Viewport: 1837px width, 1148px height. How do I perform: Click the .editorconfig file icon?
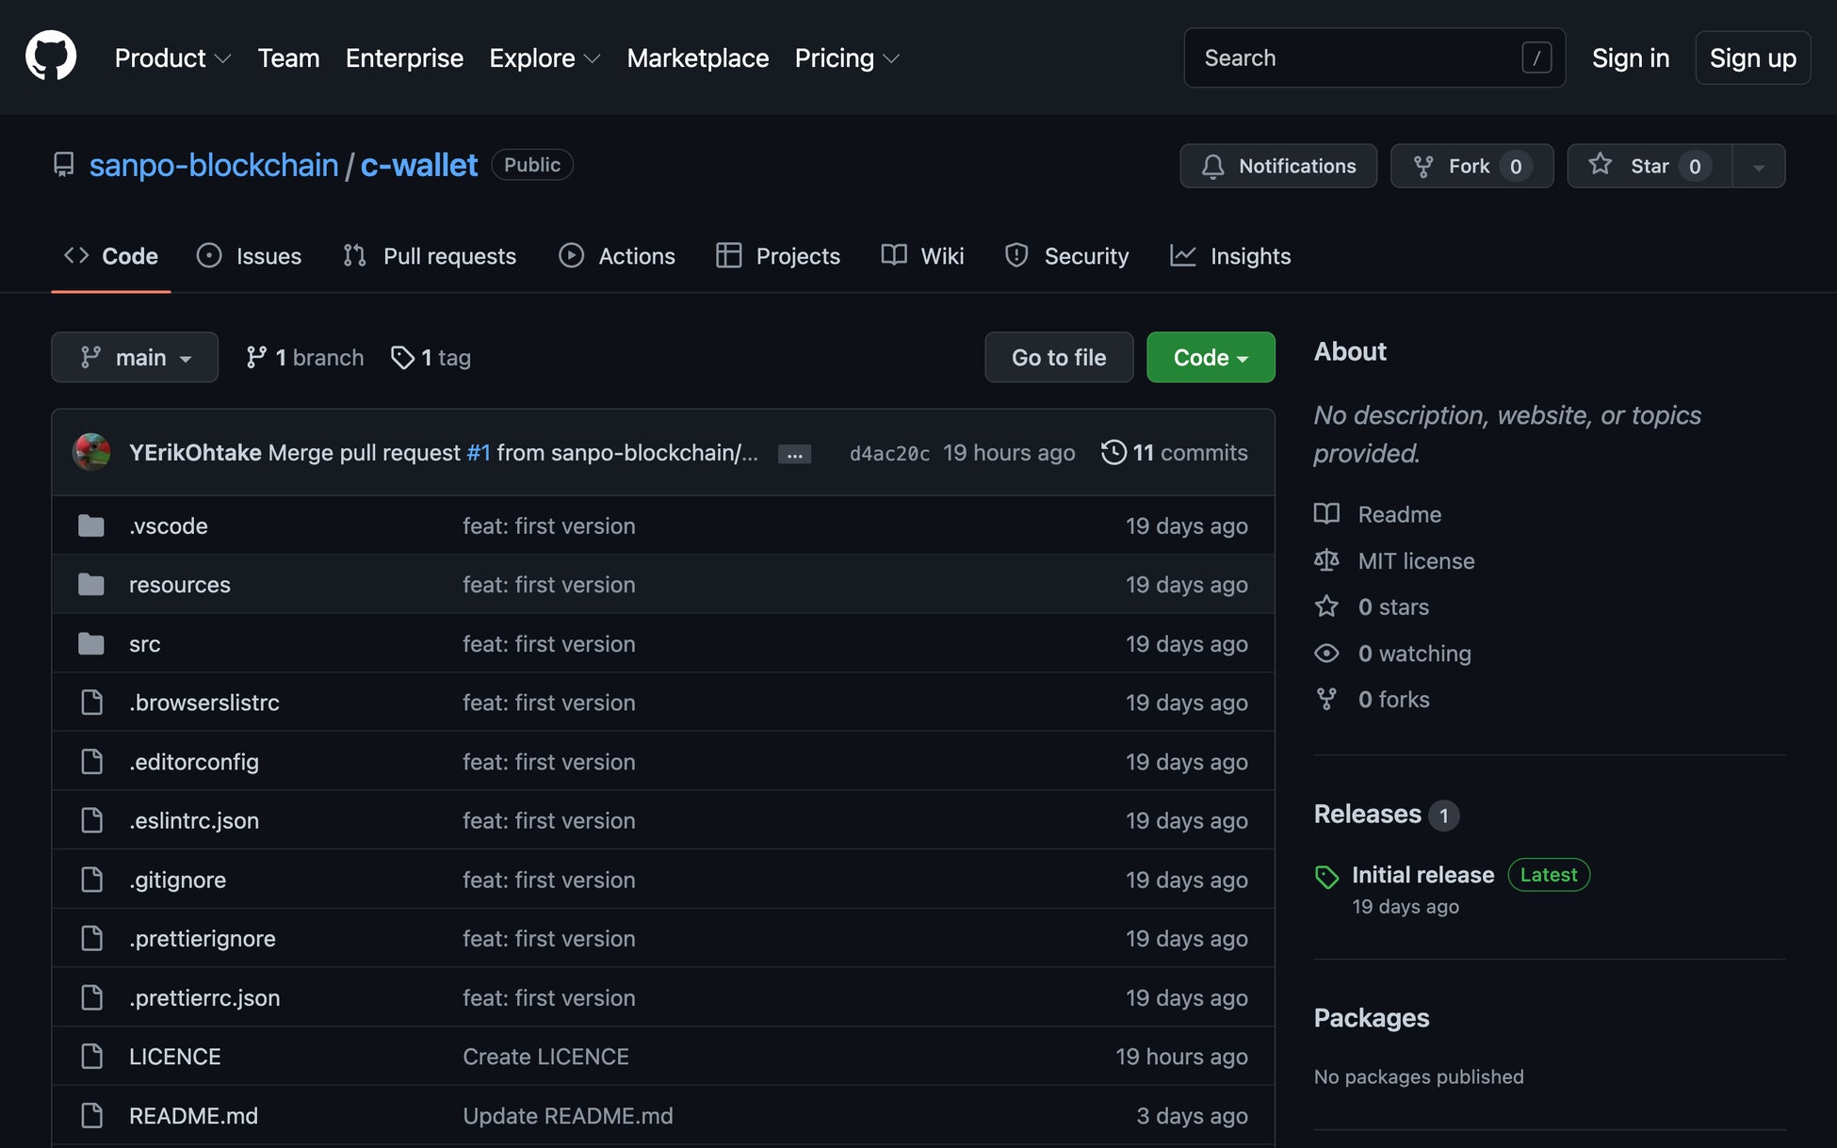91,761
